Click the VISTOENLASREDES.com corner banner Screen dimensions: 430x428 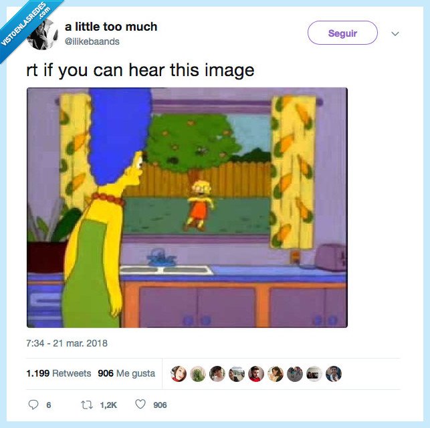26,25
